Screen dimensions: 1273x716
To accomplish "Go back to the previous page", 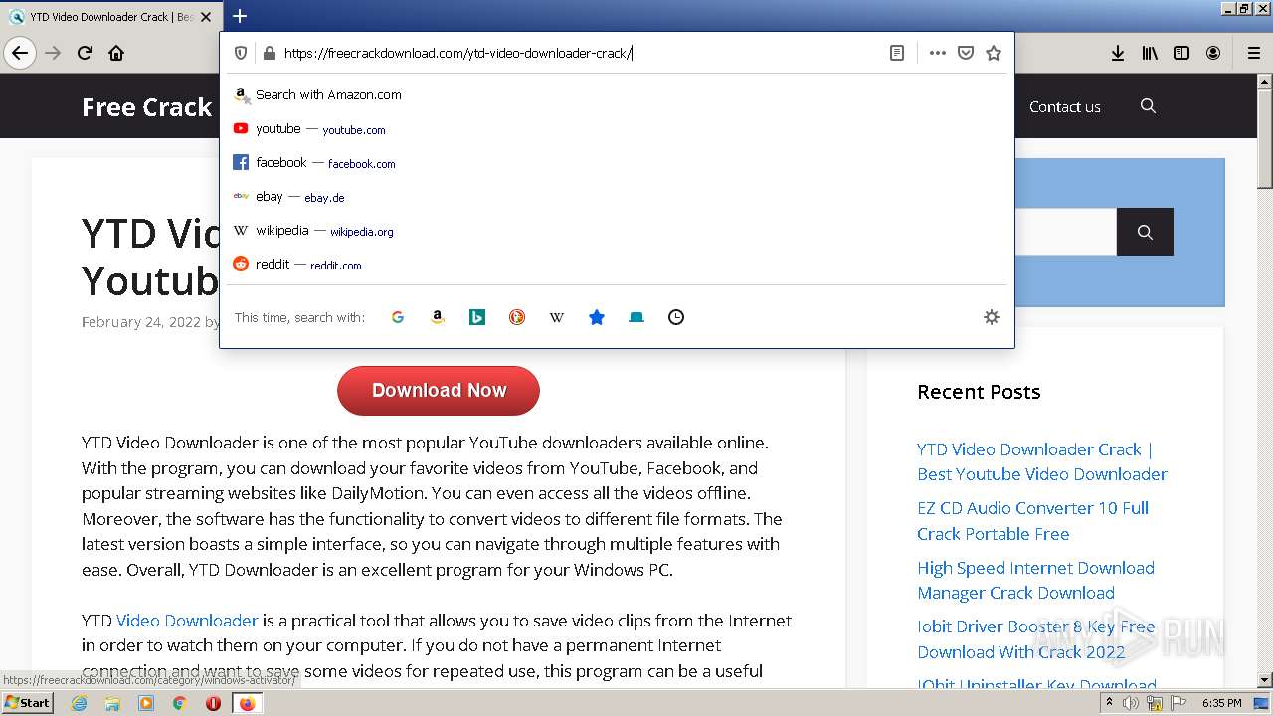I will (20, 53).
